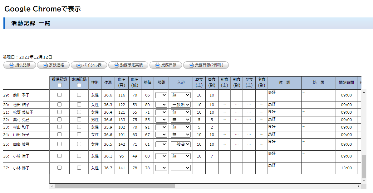Click printer icon on 家族連絡 button
Screen dimensions: 373x193
(45, 65)
